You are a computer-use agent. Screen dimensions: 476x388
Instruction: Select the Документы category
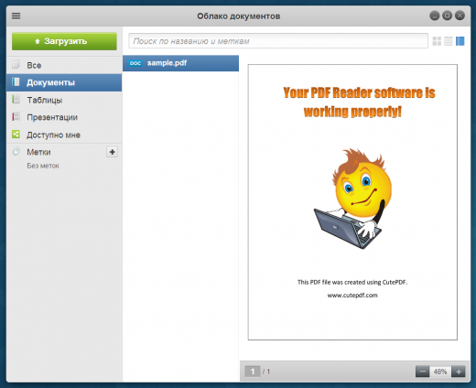pyautogui.click(x=64, y=82)
